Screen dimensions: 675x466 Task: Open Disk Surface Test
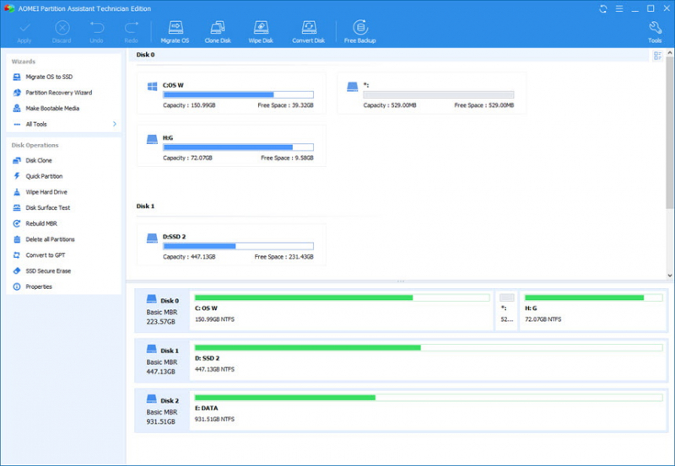point(47,207)
